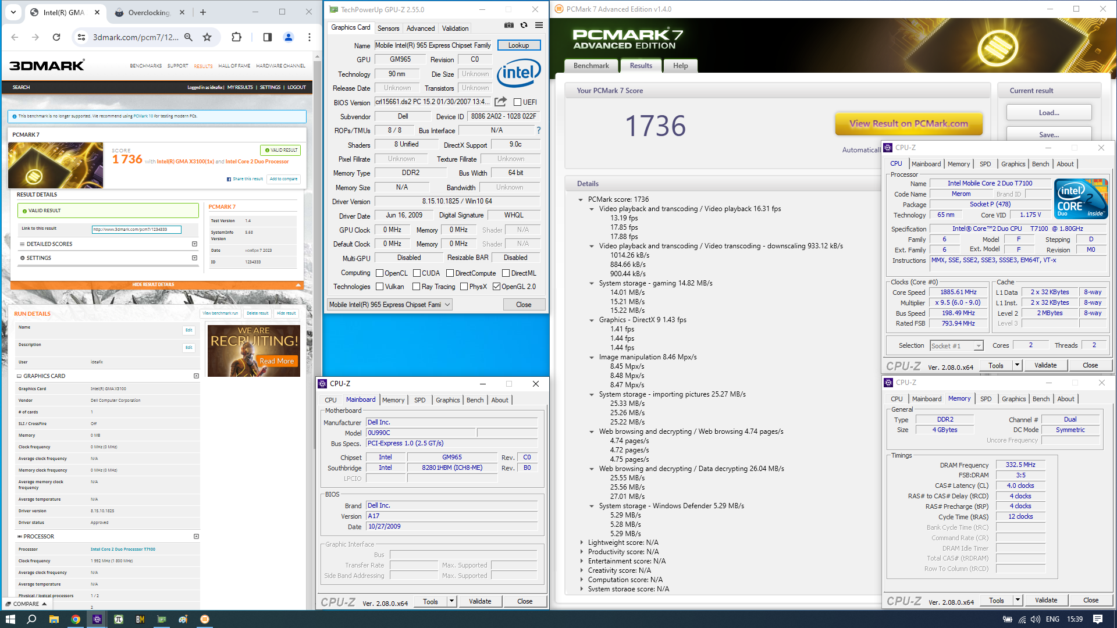The width and height of the screenshot is (1117, 628).
Task: Click the Chrome zoom magnifier icon in address bar
Action: (188, 37)
